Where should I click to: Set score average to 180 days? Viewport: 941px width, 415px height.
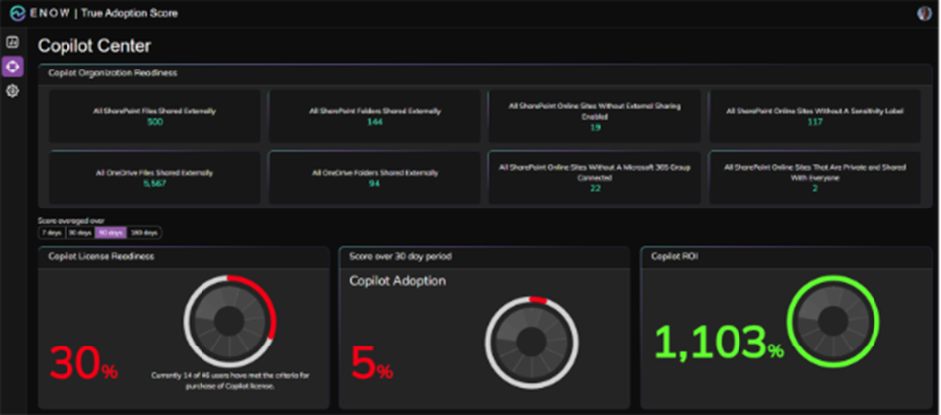click(x=144, y=232)
